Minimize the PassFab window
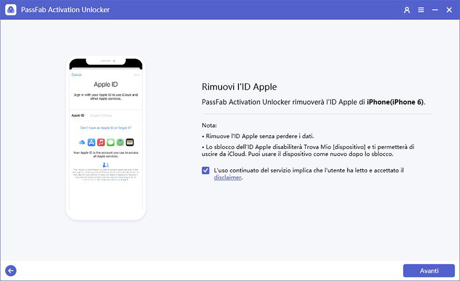 tap(435, 10)
